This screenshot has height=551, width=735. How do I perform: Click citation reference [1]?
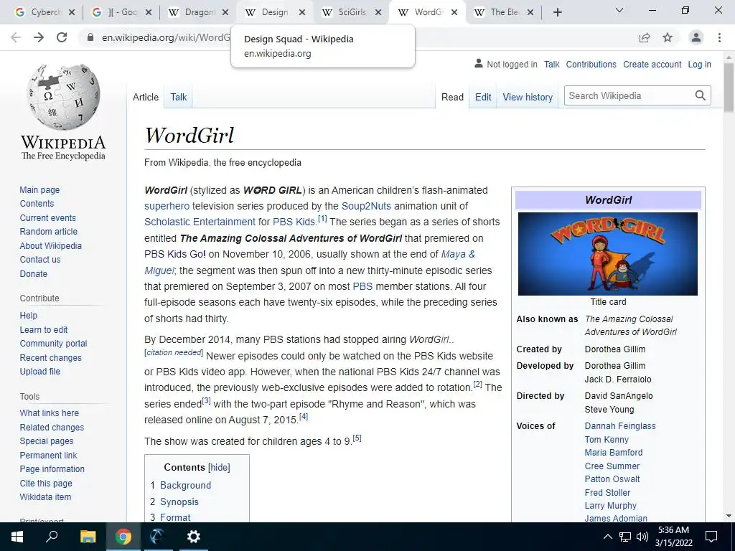[322, 218]
